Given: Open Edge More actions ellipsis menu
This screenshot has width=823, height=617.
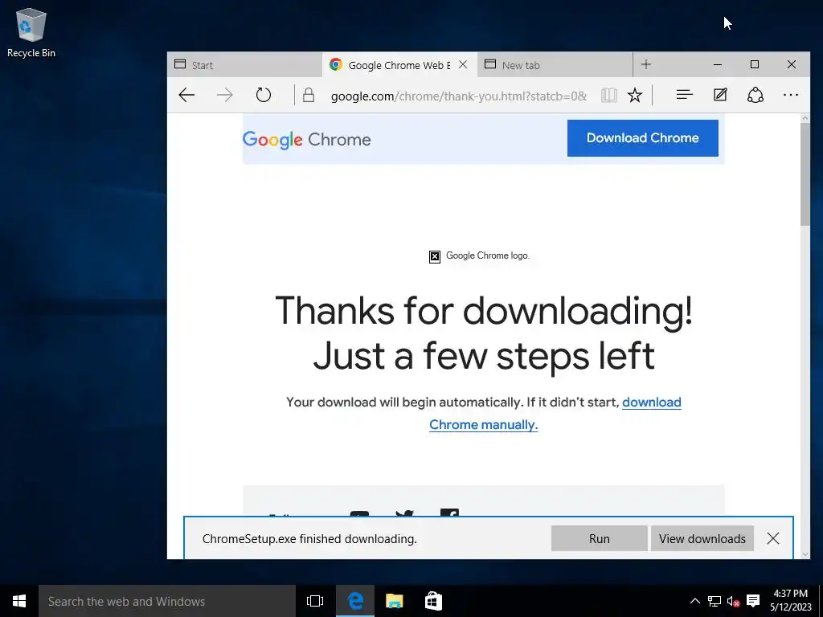Looking at the screenshot, I should (791, 95).
